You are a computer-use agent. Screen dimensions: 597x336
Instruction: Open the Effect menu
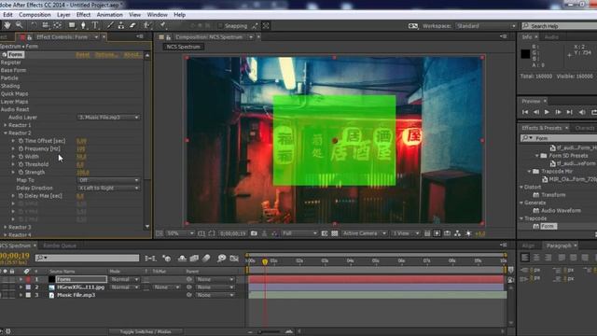tap(83, 15)
